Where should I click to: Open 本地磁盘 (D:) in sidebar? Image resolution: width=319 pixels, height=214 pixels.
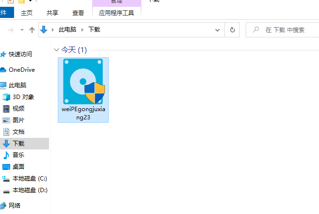[x=30, y=190]
